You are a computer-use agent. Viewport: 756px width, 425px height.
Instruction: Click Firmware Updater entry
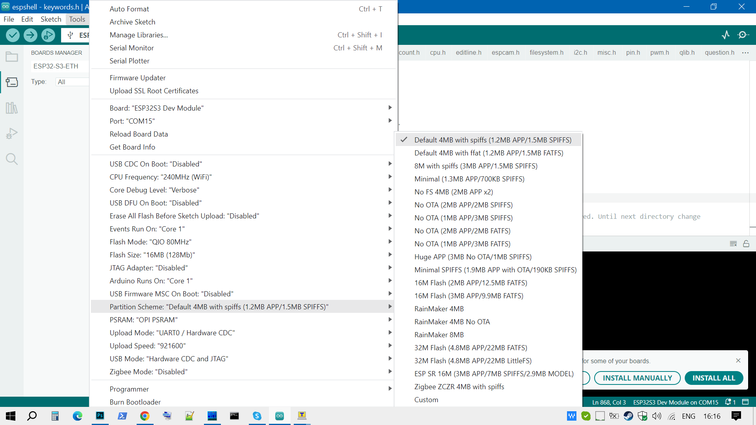pyautogui.click(x=243, y=78)
